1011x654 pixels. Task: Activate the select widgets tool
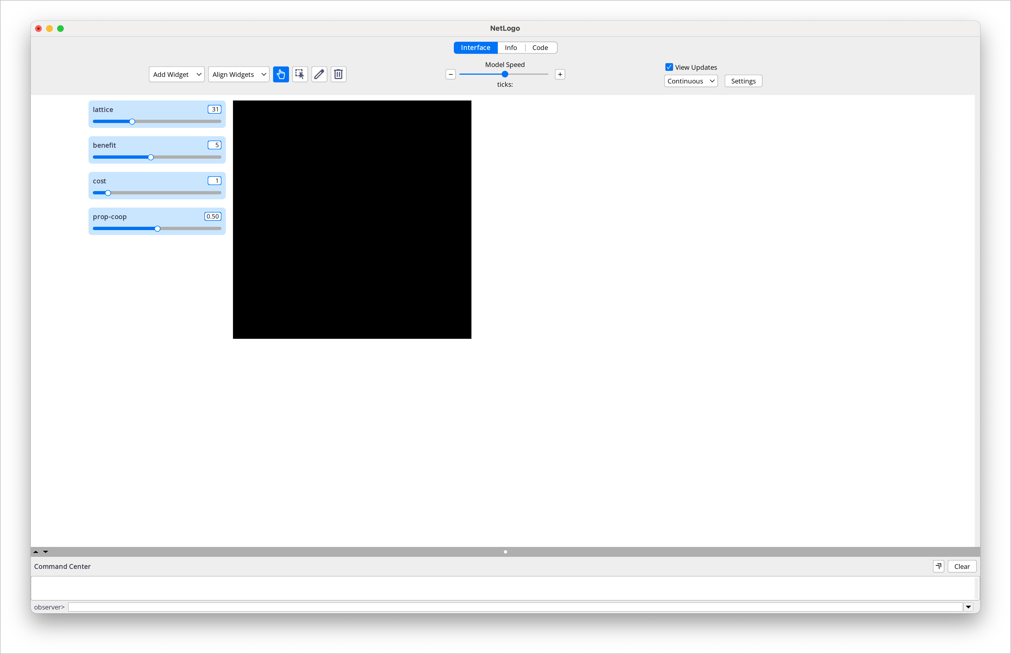coord(300,74)
